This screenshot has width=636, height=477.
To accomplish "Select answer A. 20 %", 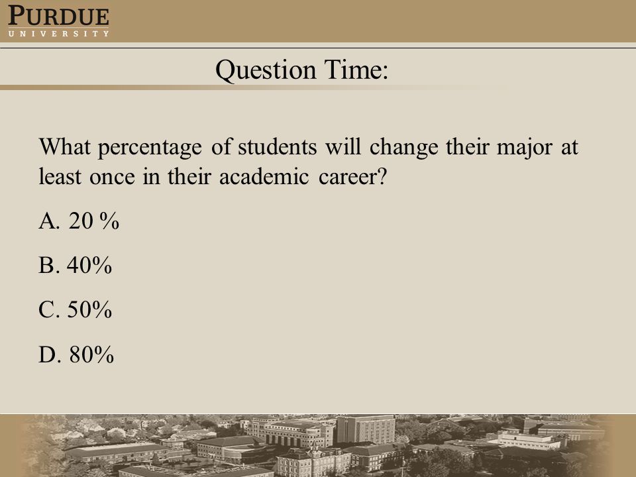I will click(x=79, y=221).
